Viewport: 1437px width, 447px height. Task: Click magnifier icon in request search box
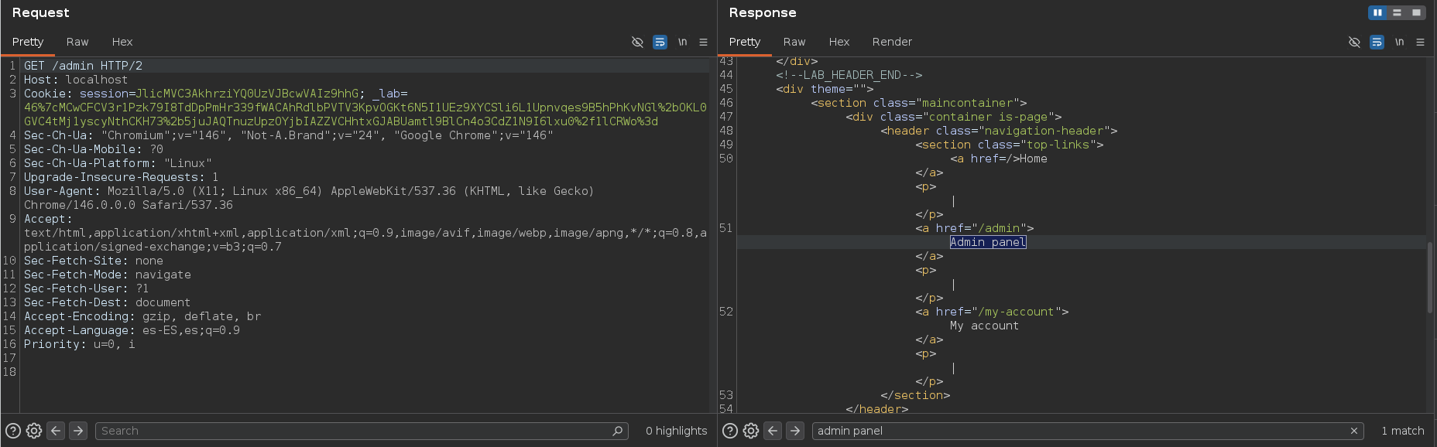coord(617,431)
